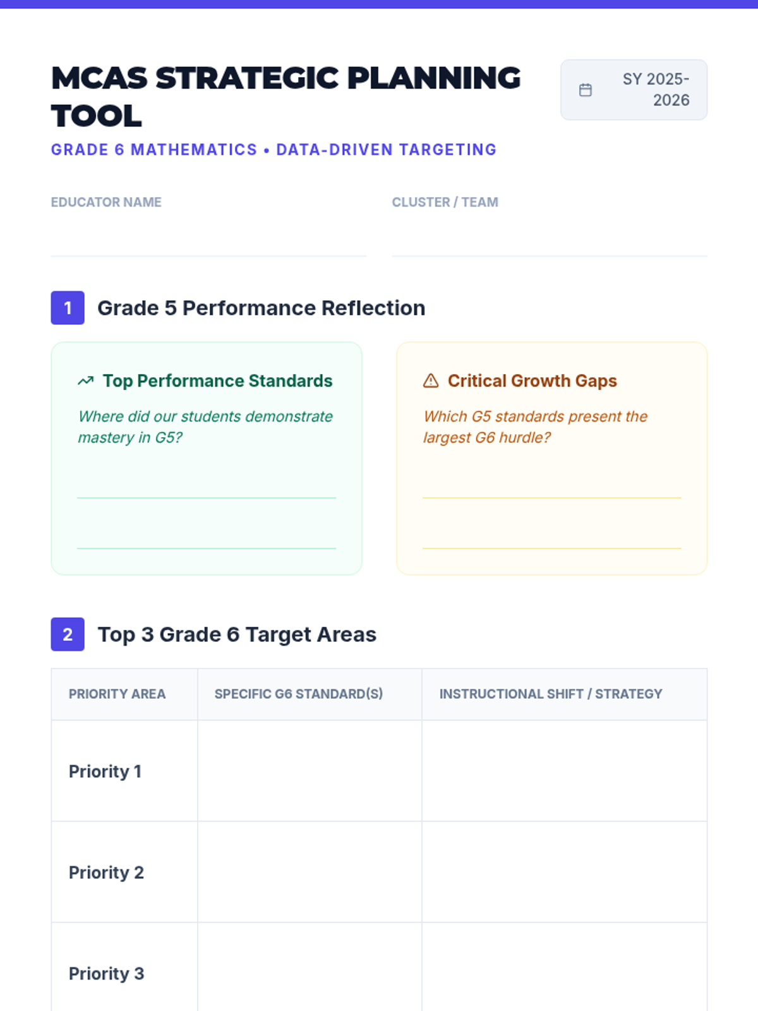
Task: Click the Priority 1 Instructional Shift / Strategy cell
Action: coord(564,771)
